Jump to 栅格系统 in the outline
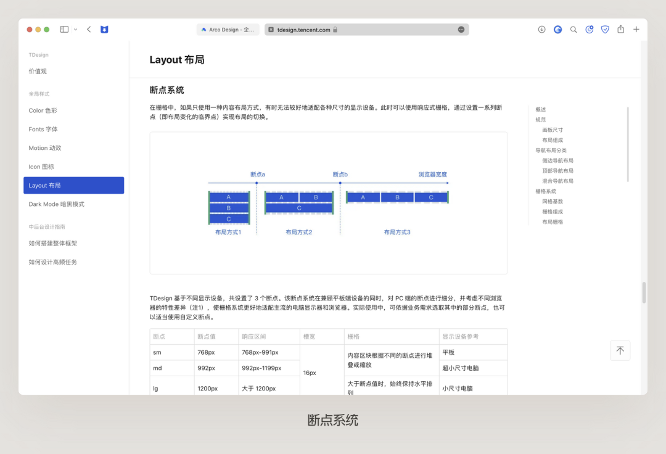 coord(545,191)
